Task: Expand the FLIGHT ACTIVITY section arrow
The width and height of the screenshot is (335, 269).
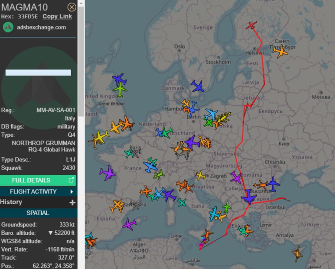Action: click(x=72, y=192)
